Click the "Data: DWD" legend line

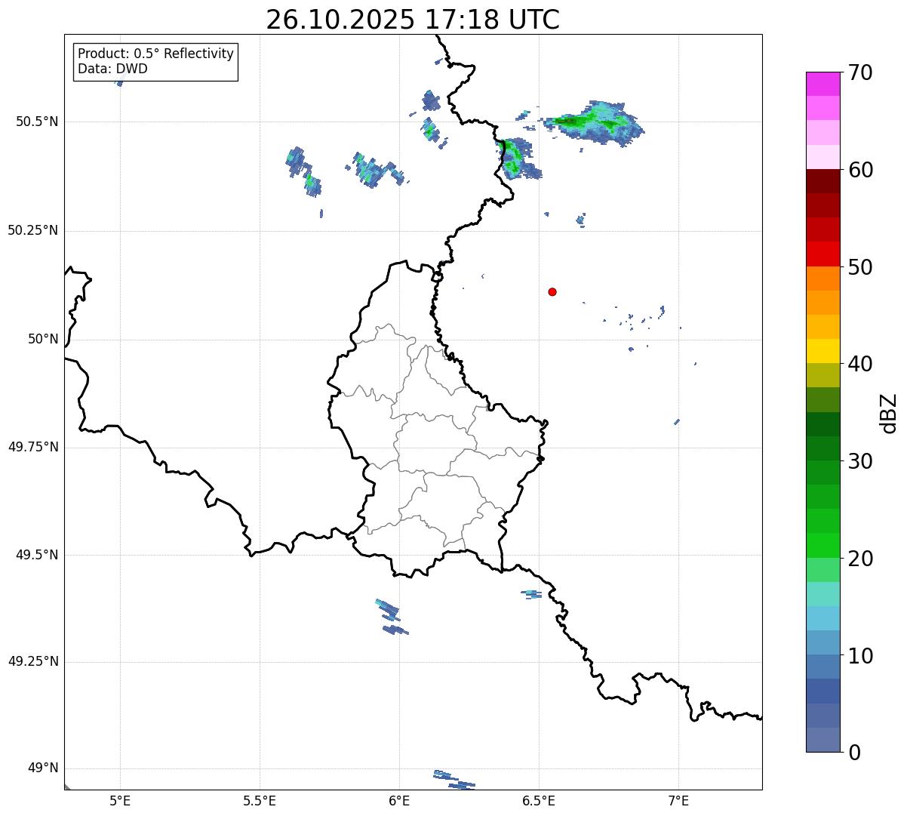point(112,69)
